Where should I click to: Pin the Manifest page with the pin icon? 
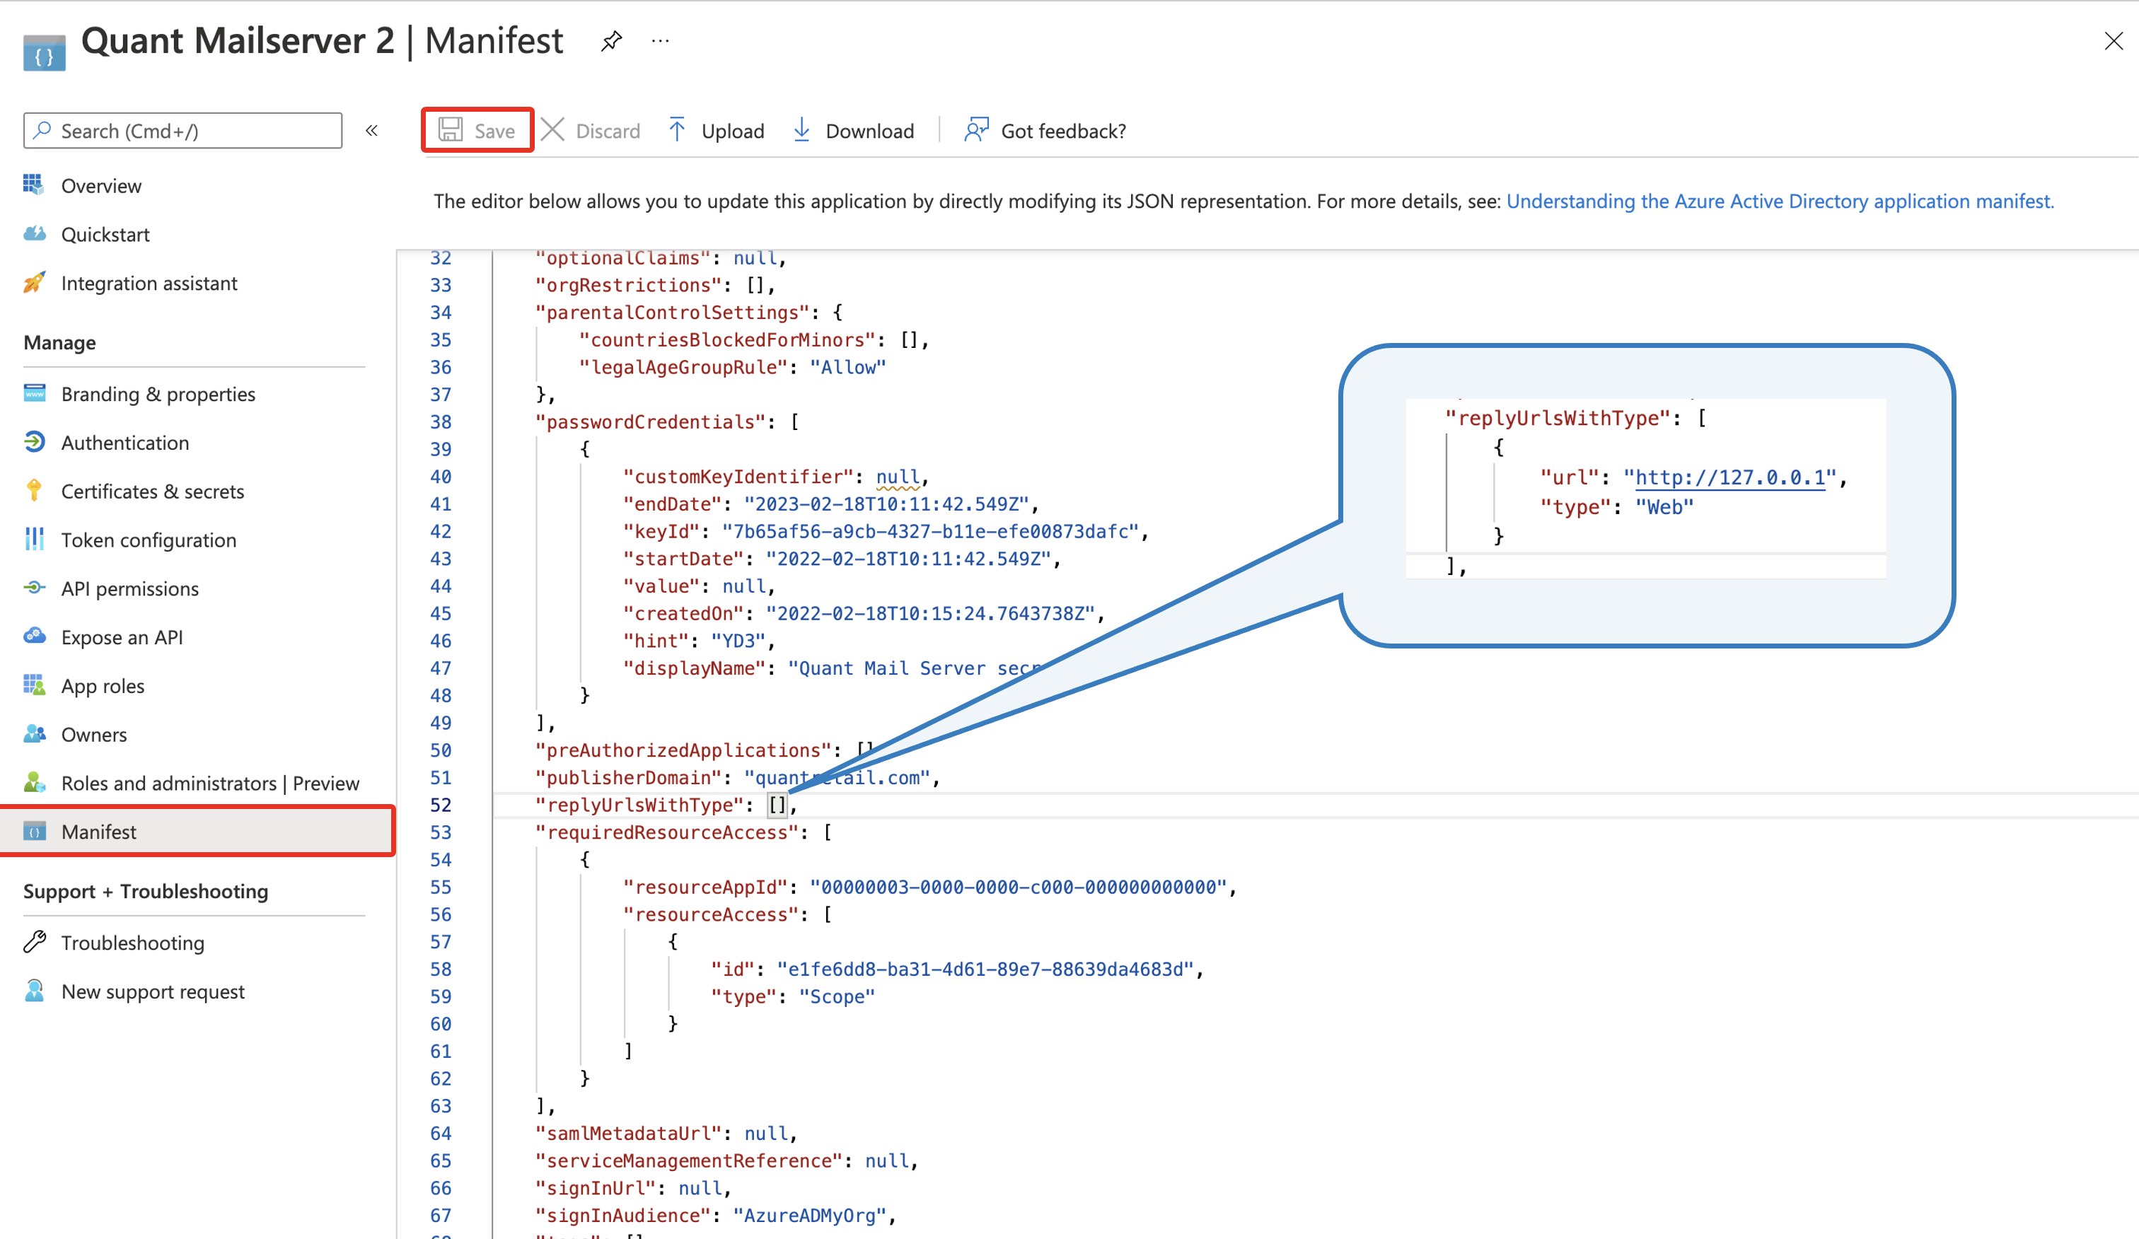click(x=611, y=41)
